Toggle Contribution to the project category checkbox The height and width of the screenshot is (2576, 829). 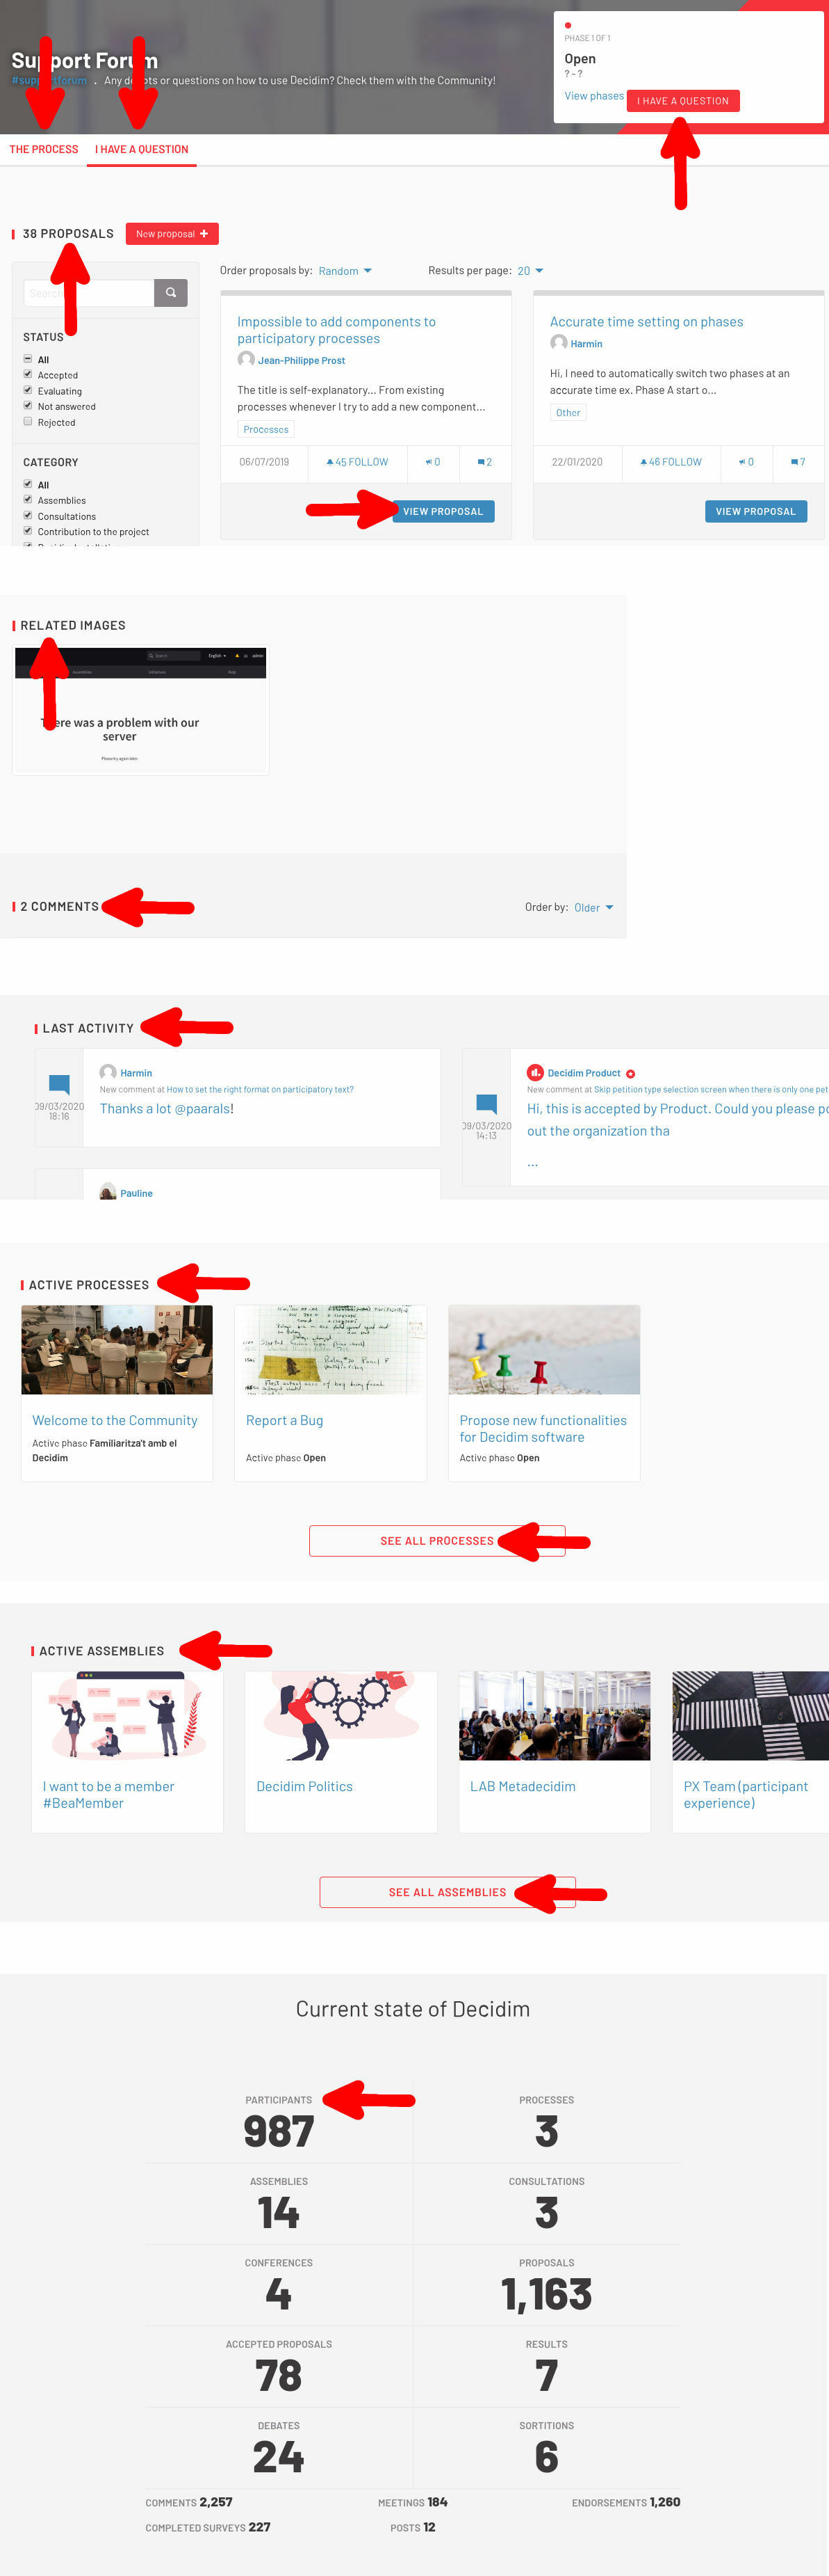[28, 531]
